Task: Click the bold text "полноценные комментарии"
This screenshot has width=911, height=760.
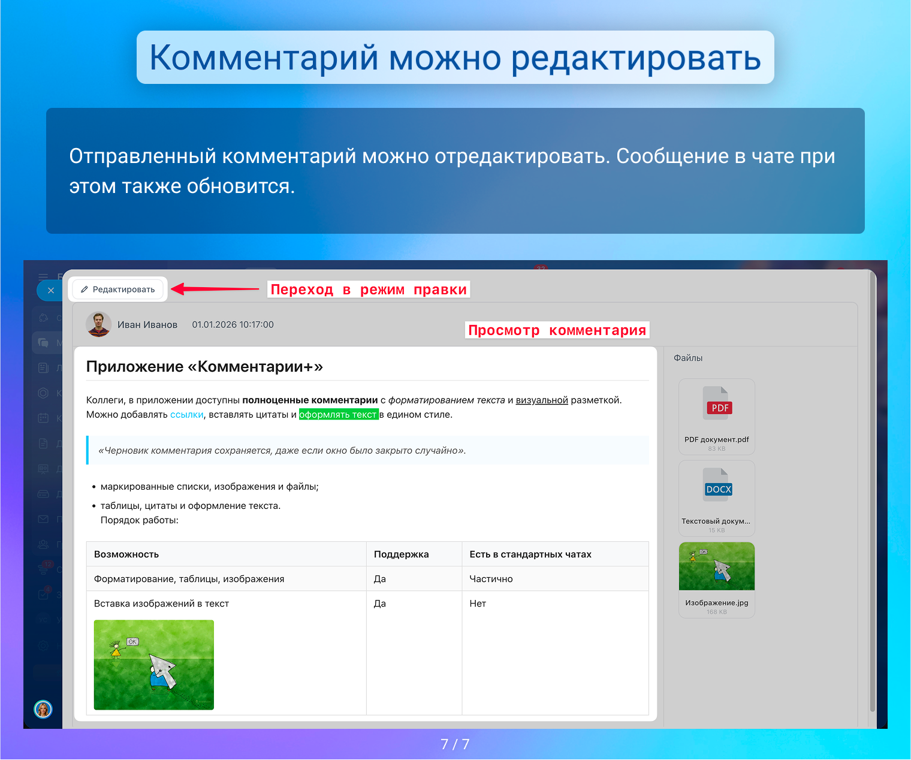Action: 310,400
